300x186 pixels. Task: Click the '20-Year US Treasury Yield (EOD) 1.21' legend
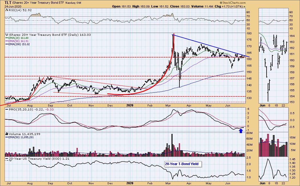[x=37, y=159]
